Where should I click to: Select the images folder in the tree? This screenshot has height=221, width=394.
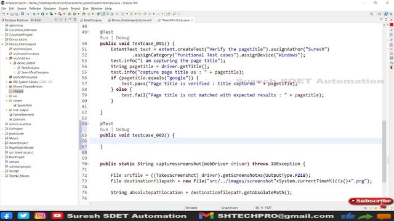(x=18, y=91)
